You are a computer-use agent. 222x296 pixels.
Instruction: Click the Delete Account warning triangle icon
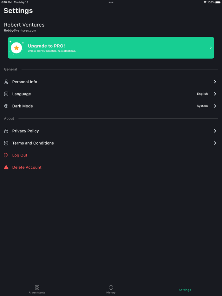point(6,167)
